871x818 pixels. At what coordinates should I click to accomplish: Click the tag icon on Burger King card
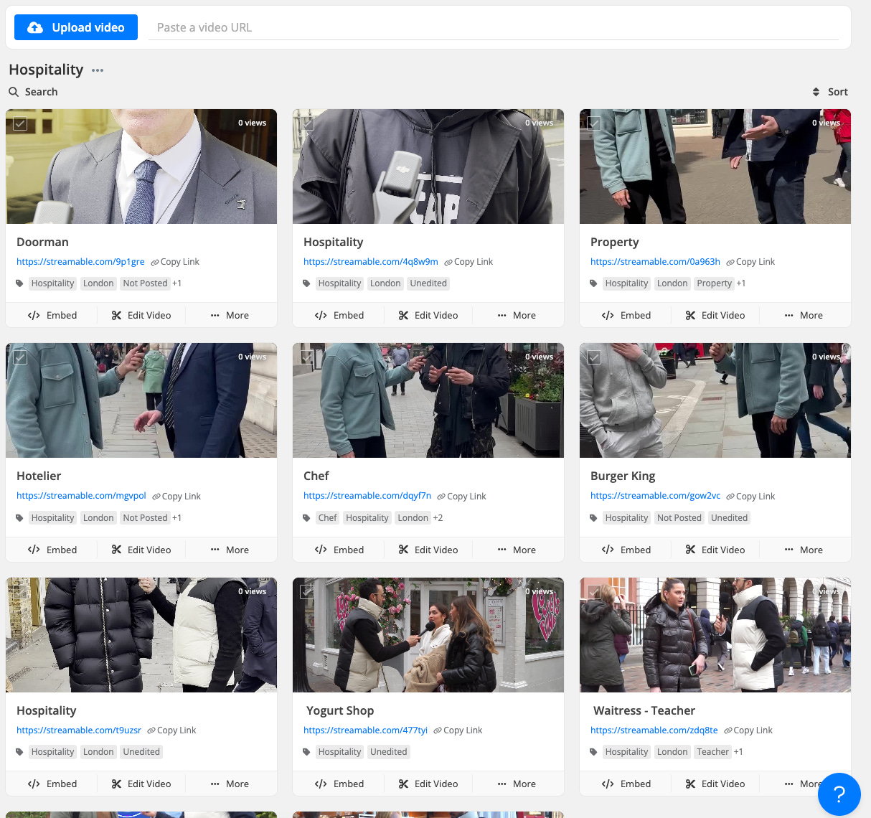pyautogui.click(x=593, y=518)
